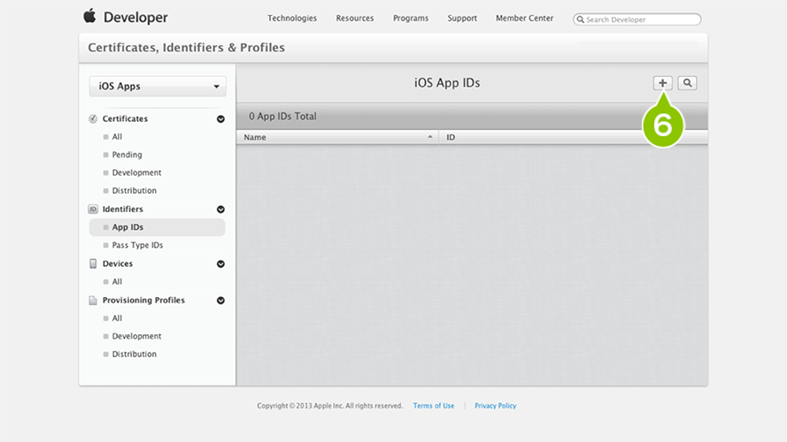Collapse the Certificates section chevron
Screen dimensions: 787x442
(x=220, y=118)
